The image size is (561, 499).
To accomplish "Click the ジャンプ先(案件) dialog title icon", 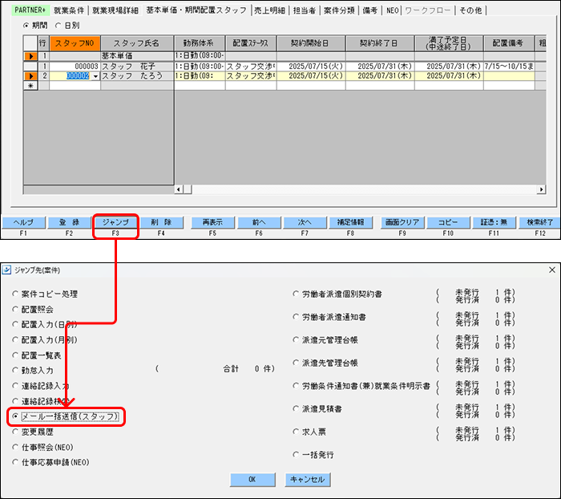I will click(x=6, y=270).
